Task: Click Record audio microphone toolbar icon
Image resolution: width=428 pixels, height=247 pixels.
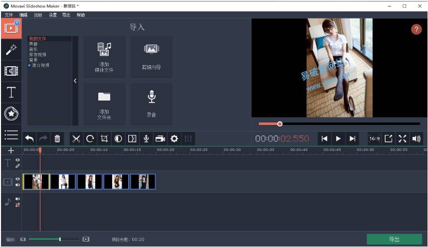Action: tap(146, 139)
